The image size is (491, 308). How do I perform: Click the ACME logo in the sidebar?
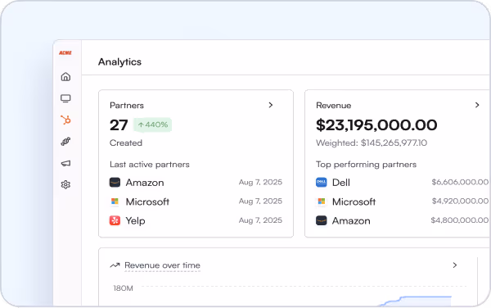coord(65,52)
